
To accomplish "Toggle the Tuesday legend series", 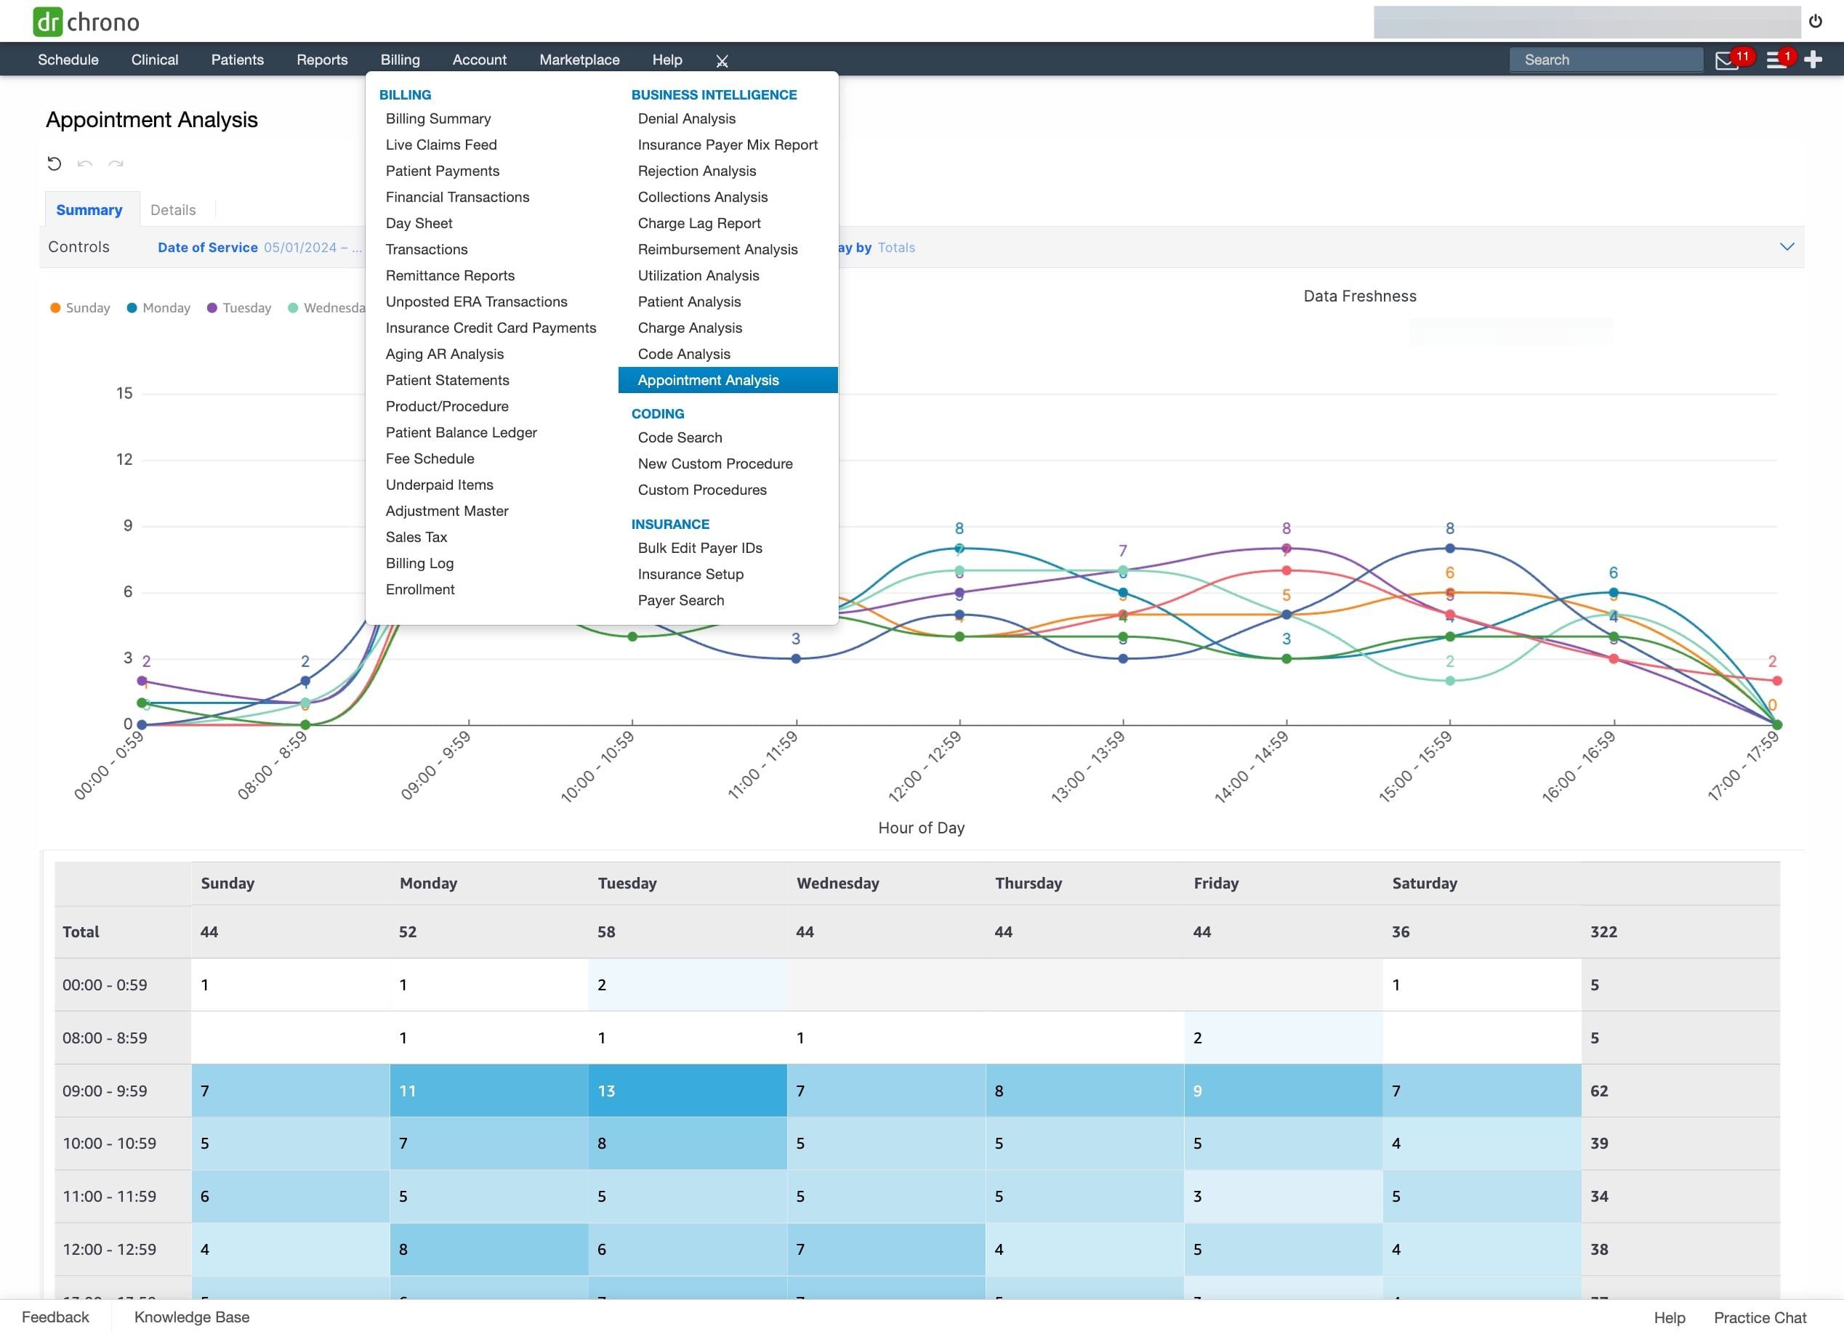I will click(x=239, y=308).
